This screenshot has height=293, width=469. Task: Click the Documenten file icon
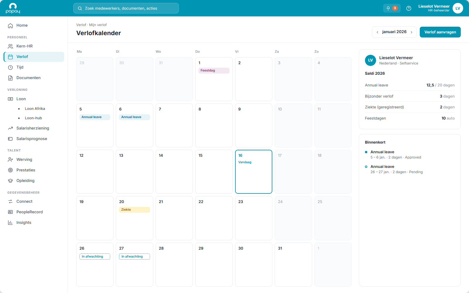pos(11,78)
